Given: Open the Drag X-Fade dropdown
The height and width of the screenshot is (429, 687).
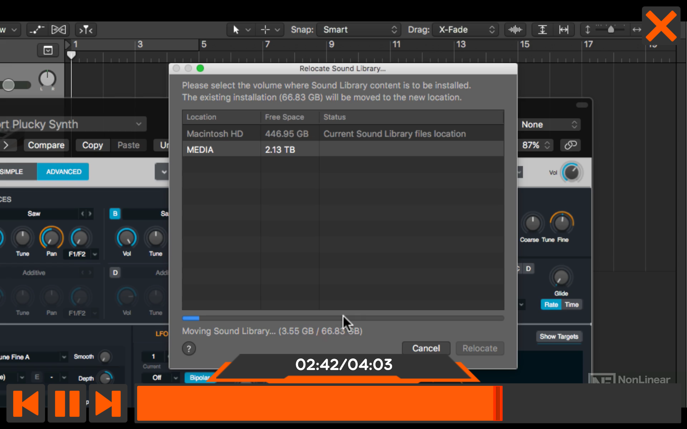Looking at the screenshot, I should click(465, 29).
